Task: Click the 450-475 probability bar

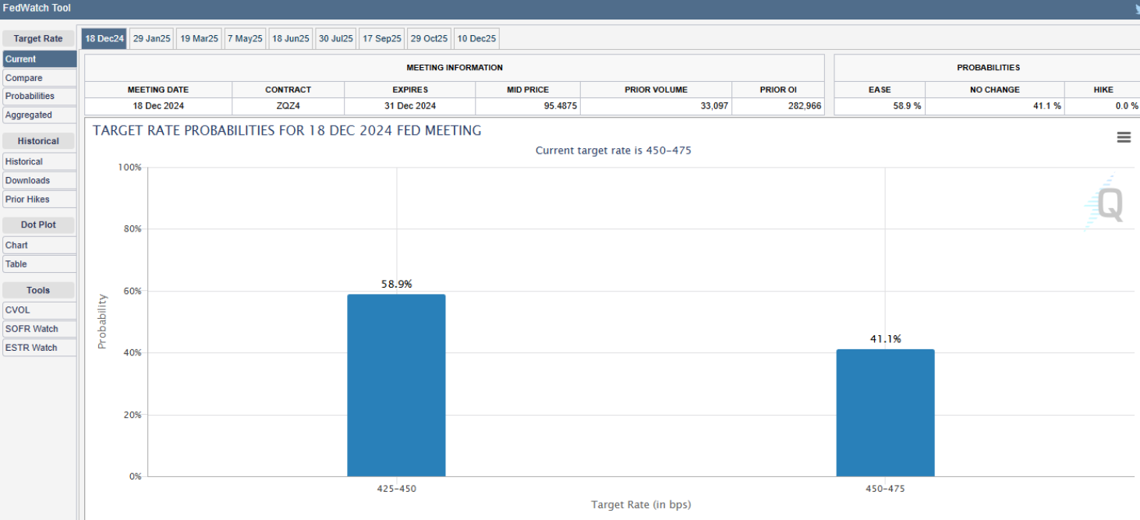Action: [885, 412]
